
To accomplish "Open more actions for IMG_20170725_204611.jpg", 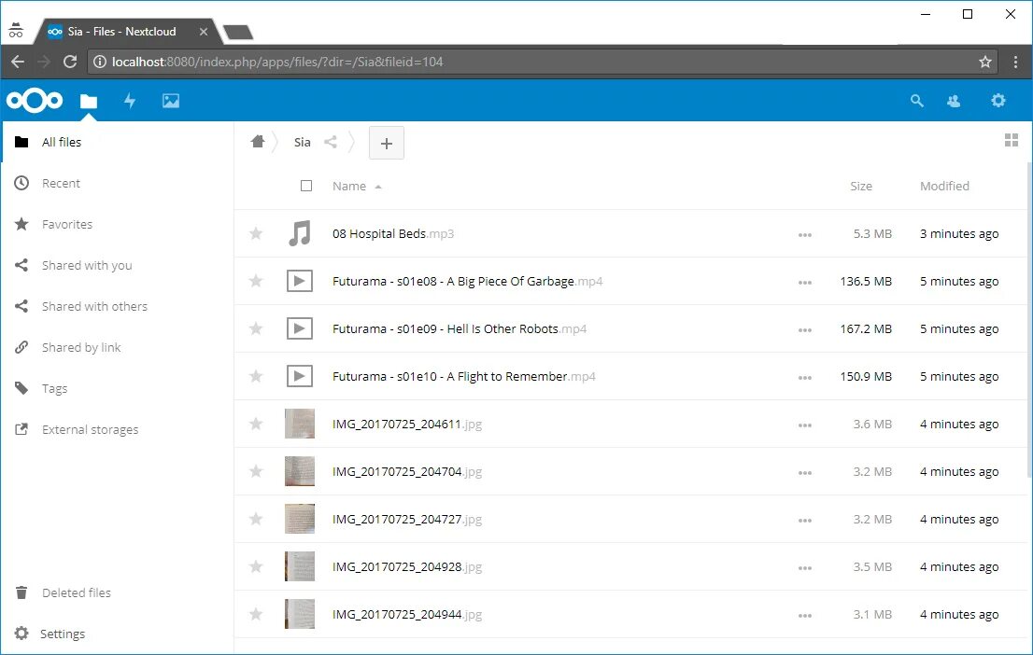I will (x=804, y=425).
